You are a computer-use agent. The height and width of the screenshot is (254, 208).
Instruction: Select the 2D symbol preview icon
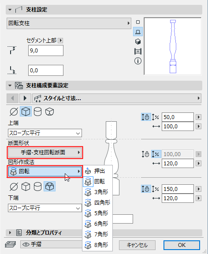(138, 22)
